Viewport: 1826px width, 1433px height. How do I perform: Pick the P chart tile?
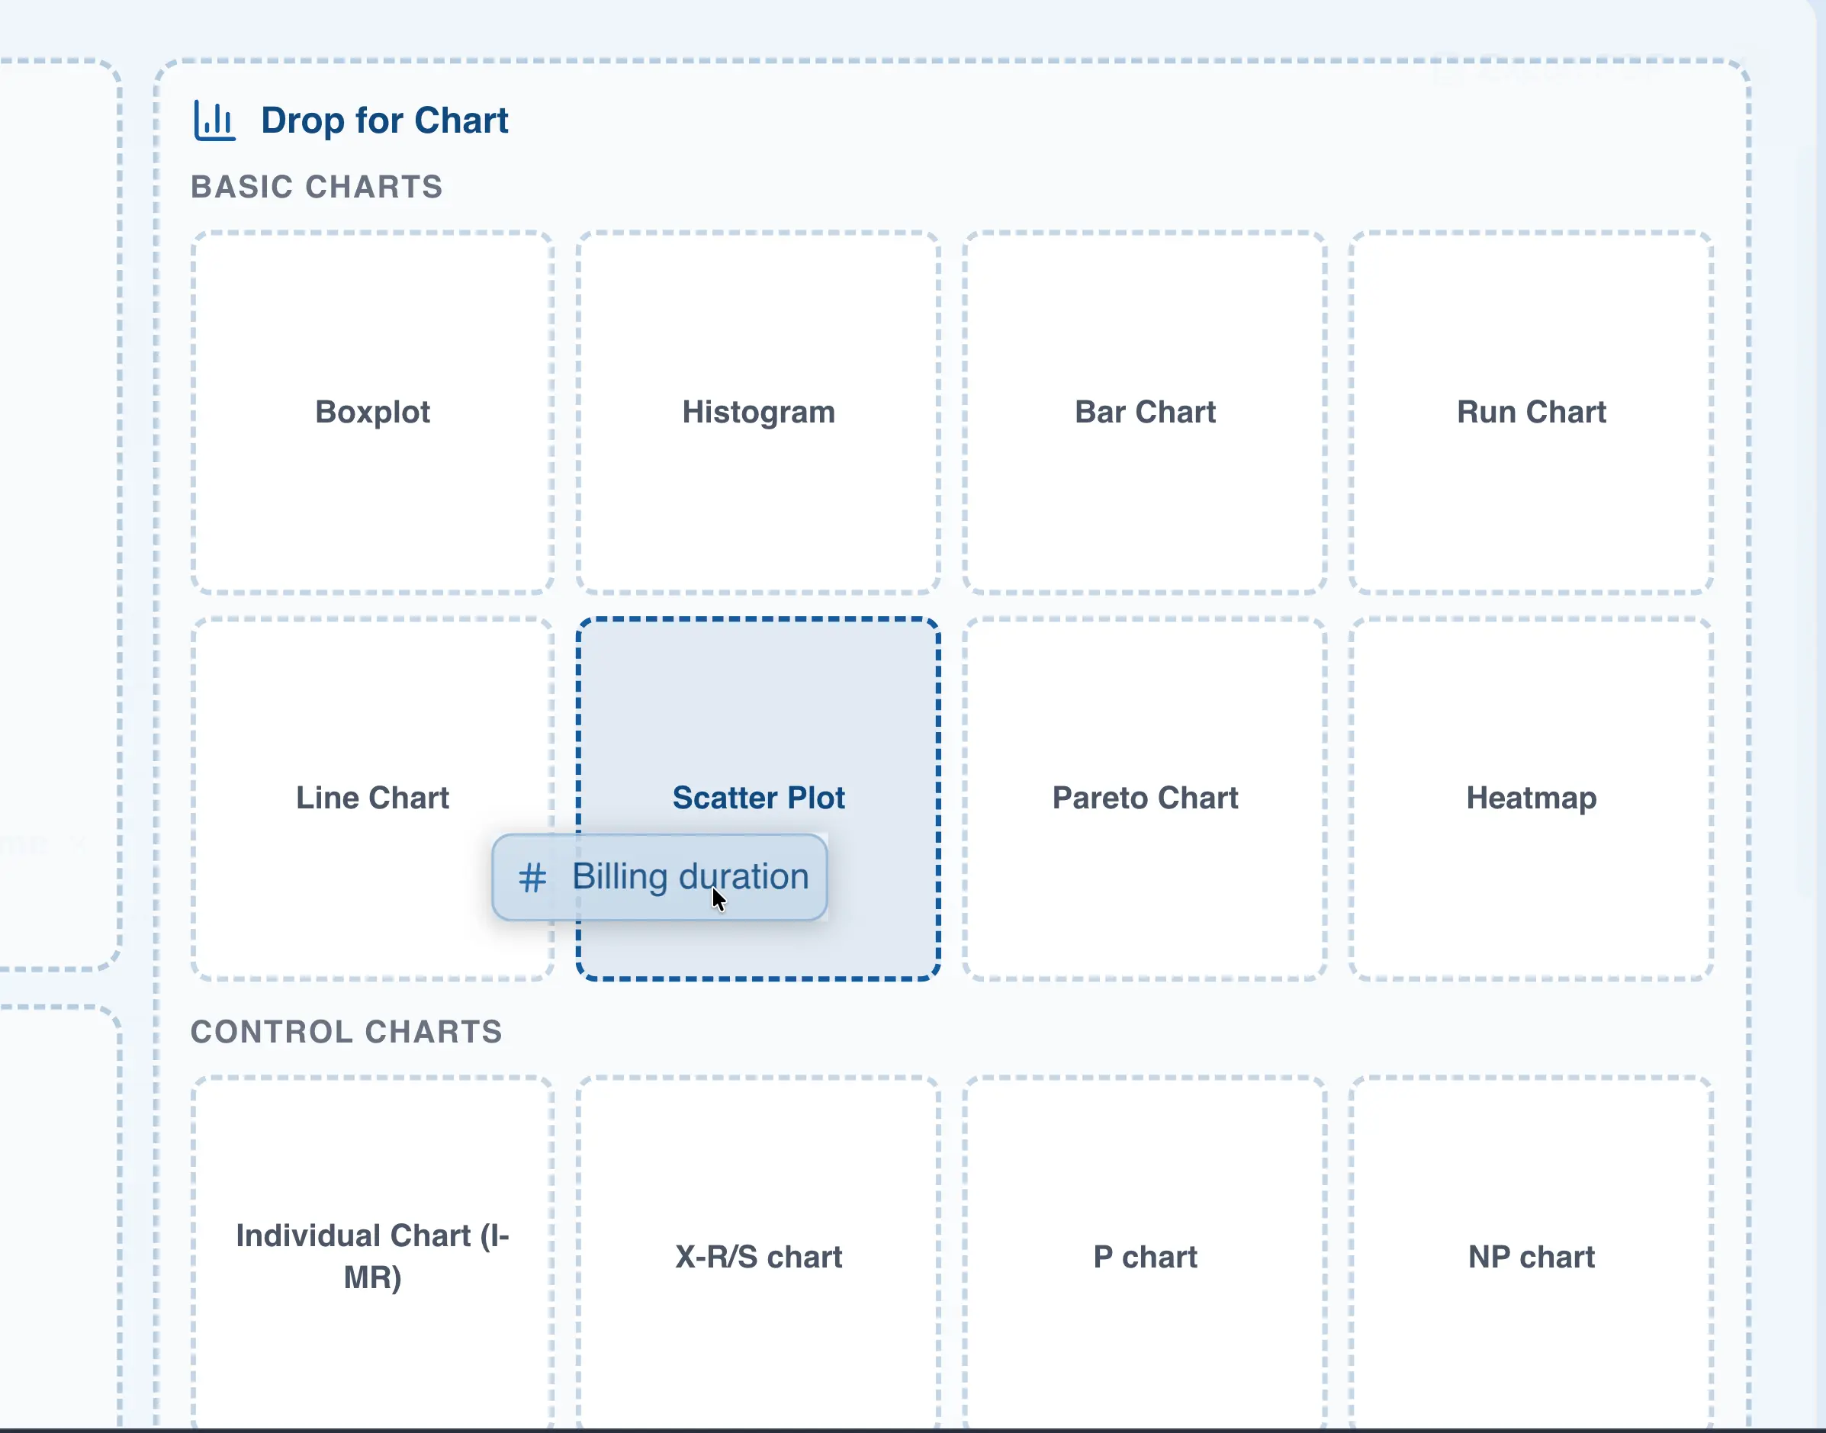(x=1145, y=1256)
